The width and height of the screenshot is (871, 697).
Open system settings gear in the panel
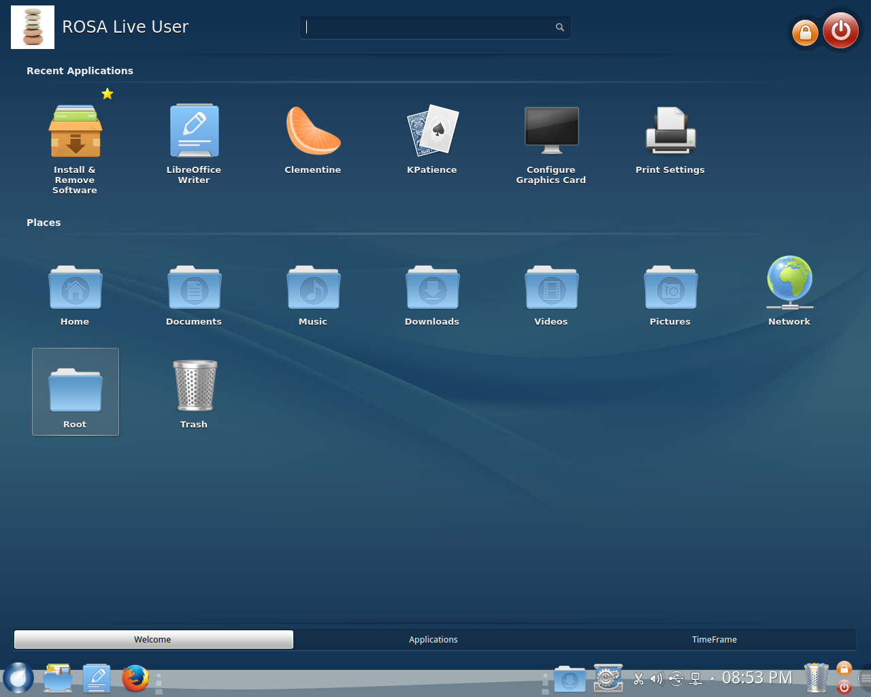[x=608, y=679]
